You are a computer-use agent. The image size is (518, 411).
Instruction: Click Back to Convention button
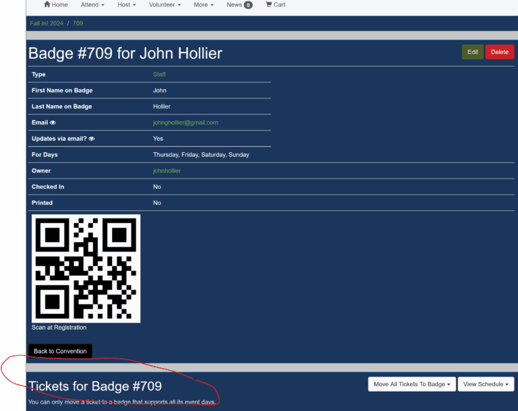click(x=60, y=351)
